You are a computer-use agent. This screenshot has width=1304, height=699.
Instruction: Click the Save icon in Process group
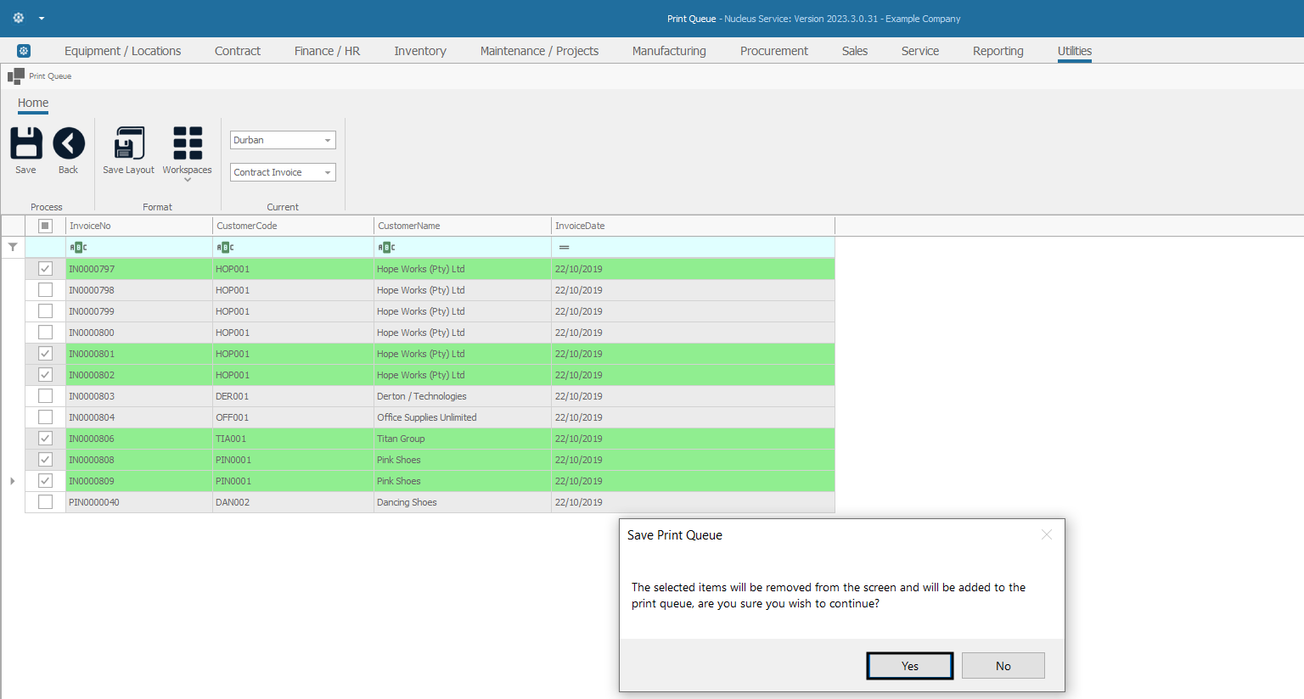click(26, 143)
